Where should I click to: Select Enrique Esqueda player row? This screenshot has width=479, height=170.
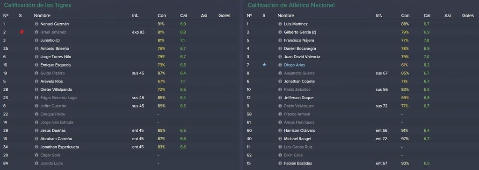pyautogui.click(x=120, y=65)
